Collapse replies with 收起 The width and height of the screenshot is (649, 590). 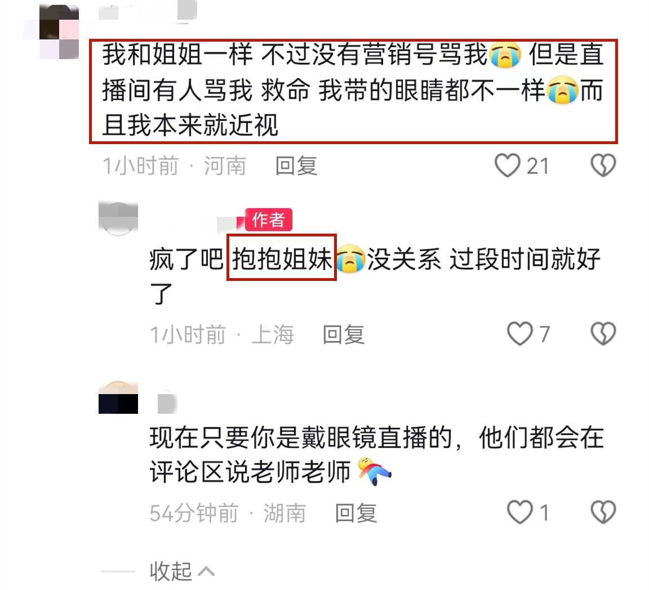coord(171,571)
